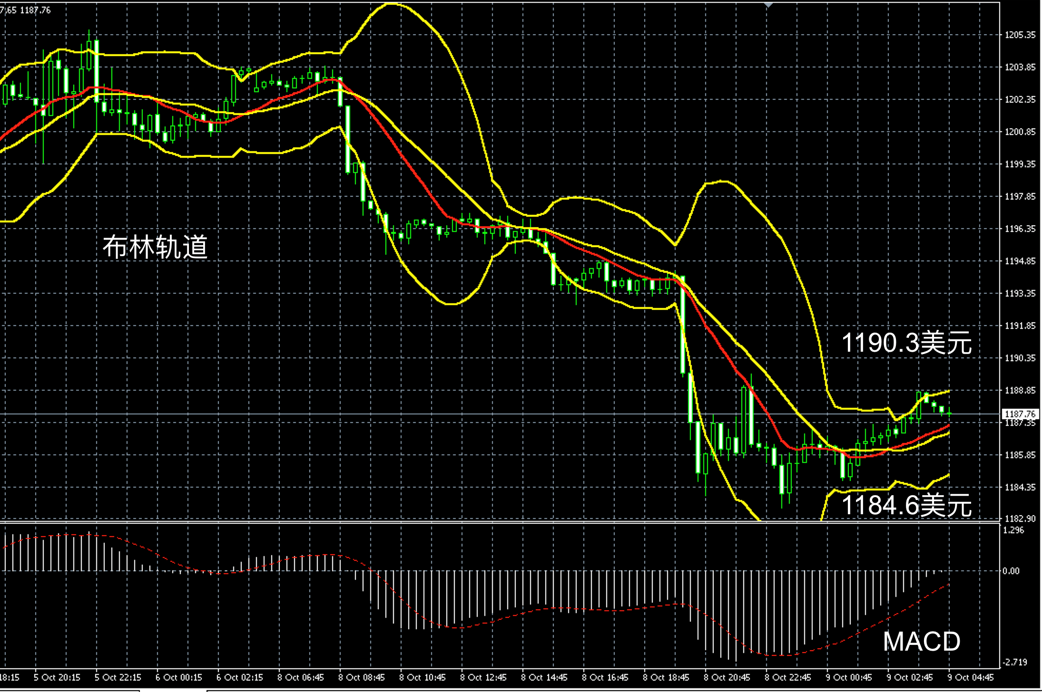
Task: Click time label 8 Oct 22:45
Action: [x=788, y=677]
